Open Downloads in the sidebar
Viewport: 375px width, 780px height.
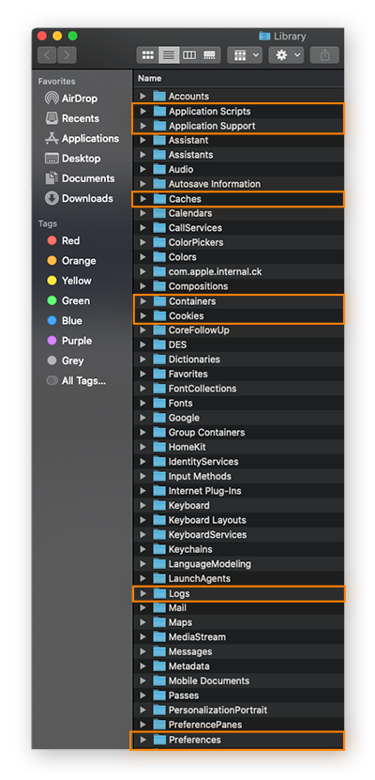coord(79,198)
